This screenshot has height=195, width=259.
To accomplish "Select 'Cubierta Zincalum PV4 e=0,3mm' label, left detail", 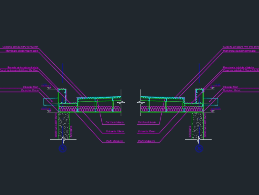I will coord(20,47).
